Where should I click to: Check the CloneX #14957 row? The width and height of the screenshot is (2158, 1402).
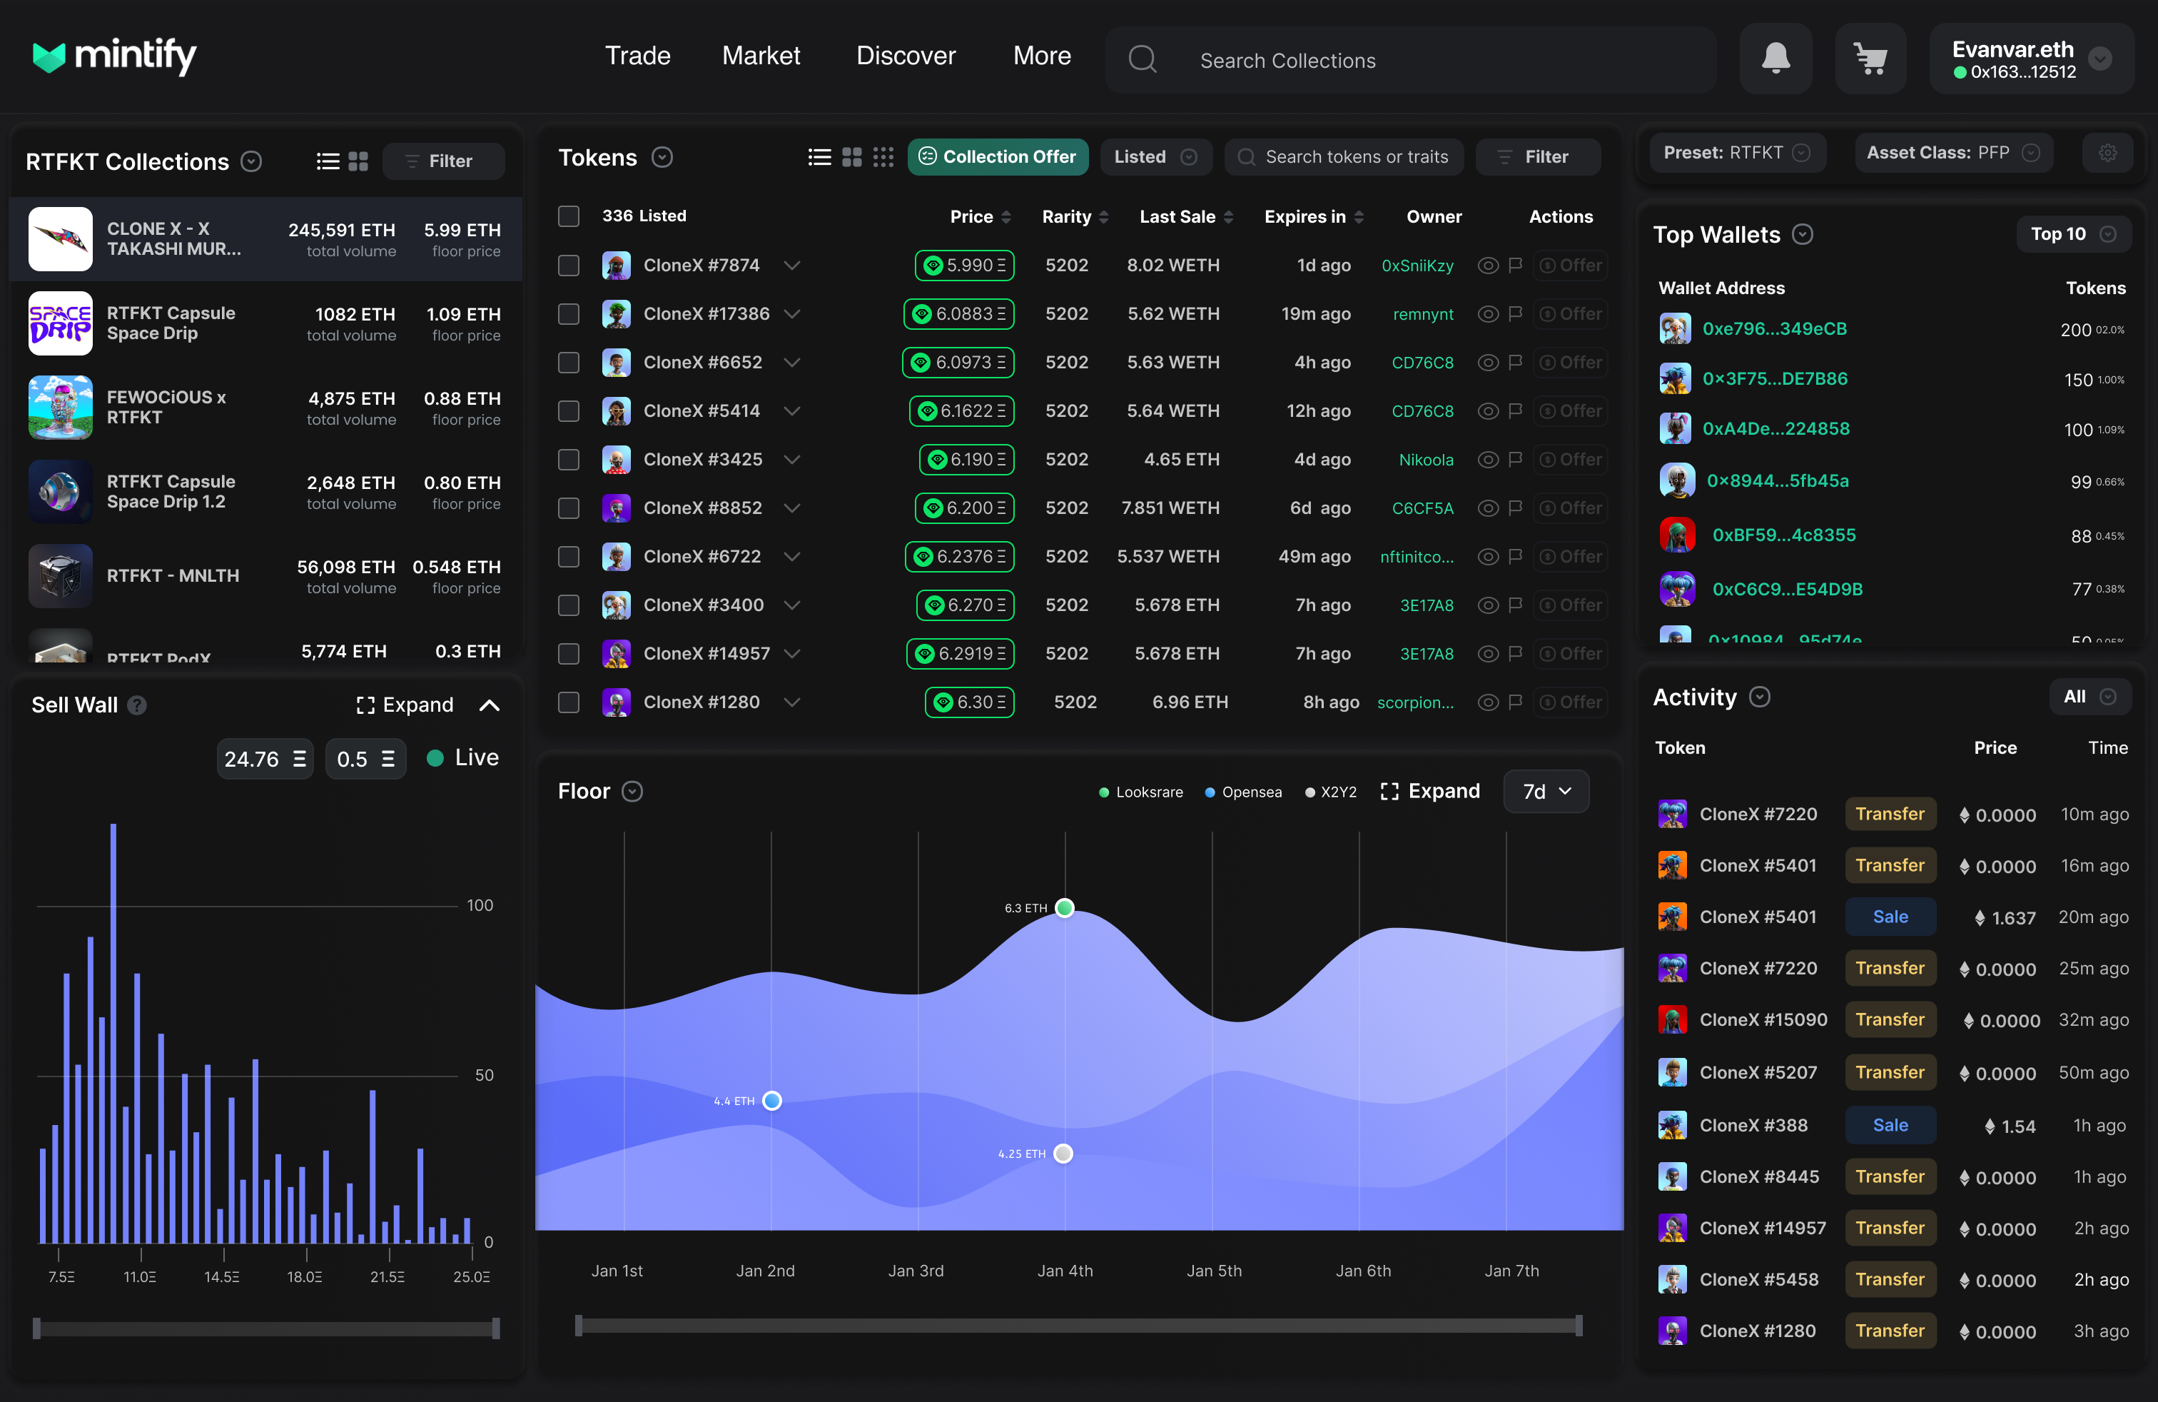pos(569,653)
